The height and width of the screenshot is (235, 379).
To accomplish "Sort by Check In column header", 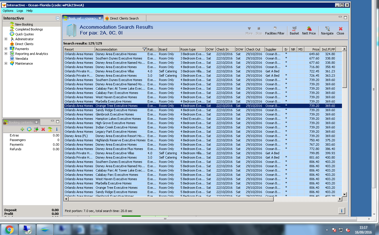I will (225, 49).
